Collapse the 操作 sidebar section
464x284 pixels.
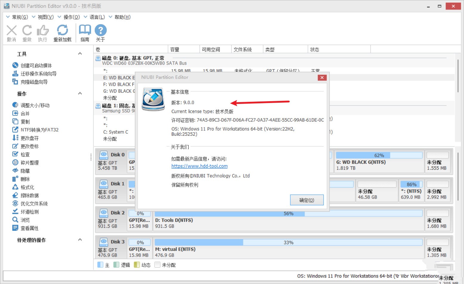(80, 93)
